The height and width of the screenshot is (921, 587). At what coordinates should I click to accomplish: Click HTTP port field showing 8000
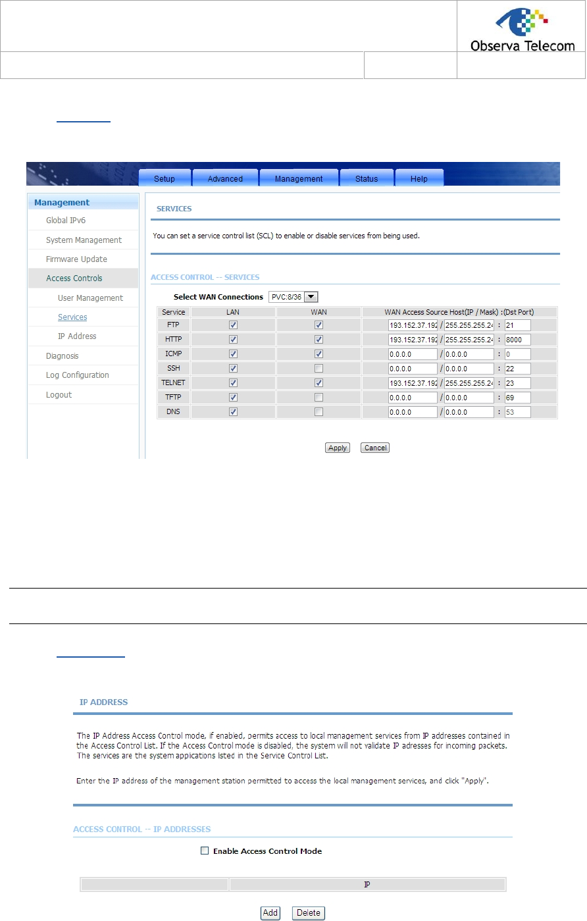point(517,340)
